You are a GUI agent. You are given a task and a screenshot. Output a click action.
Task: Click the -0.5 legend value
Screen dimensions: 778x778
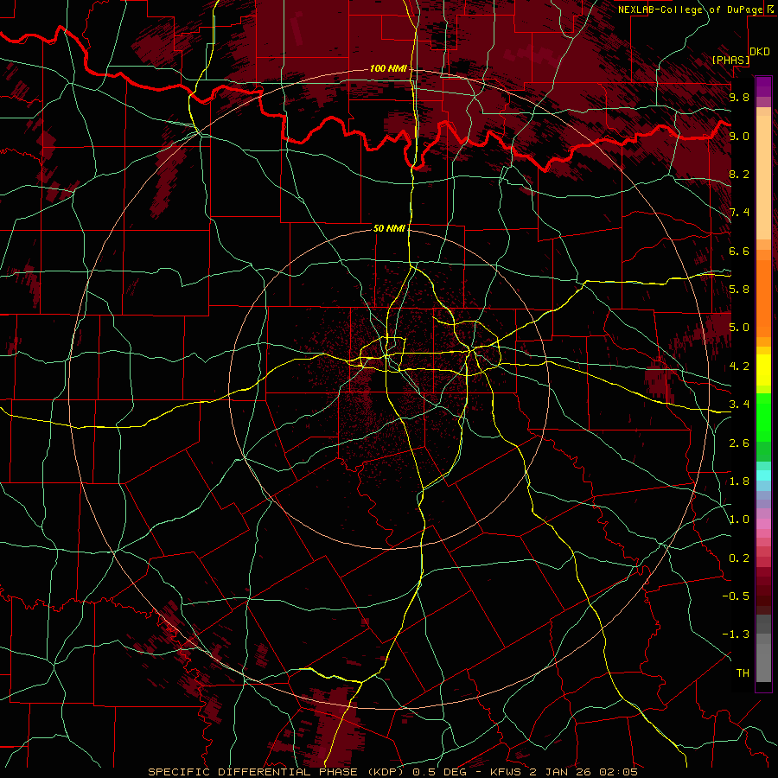pos(736,596)
